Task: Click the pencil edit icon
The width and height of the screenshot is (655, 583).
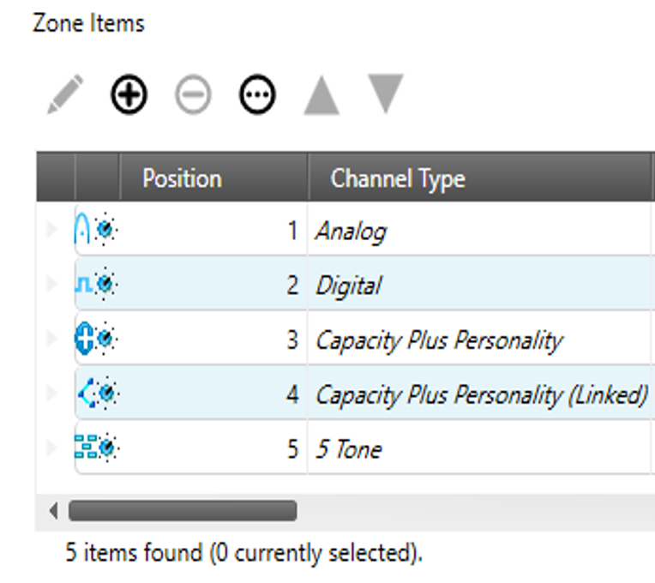Action: point(66,95)
